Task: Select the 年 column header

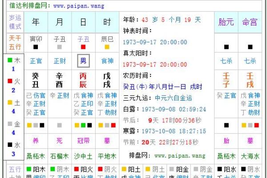Action: (x=36, y=22)
